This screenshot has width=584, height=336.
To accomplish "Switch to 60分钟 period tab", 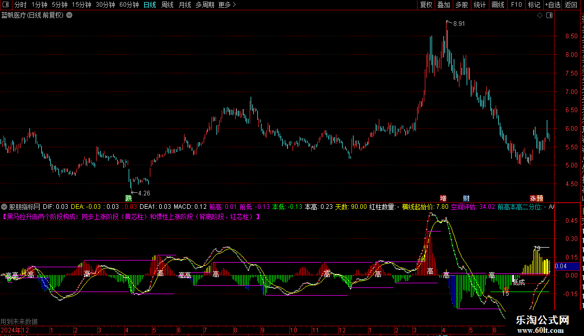I will [129, 5].
